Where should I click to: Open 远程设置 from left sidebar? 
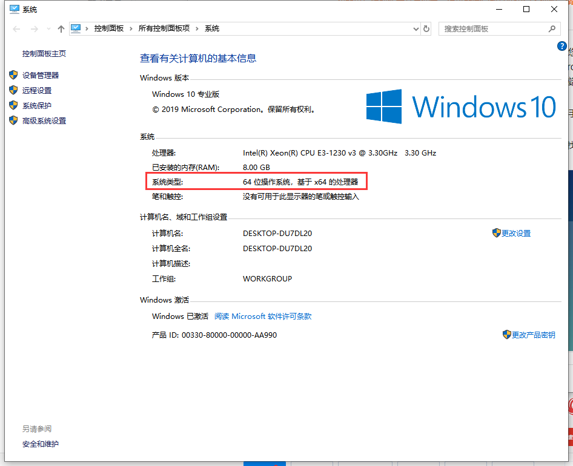click(x=37, y=90)
